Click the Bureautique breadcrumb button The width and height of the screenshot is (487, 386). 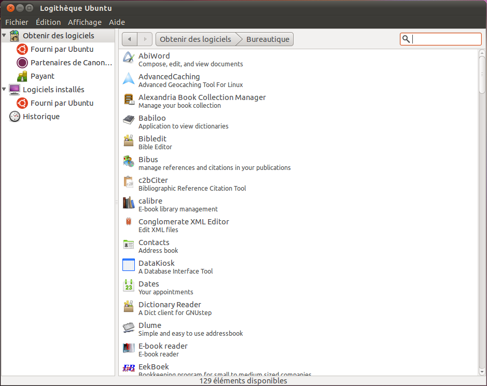coord(268,39)
